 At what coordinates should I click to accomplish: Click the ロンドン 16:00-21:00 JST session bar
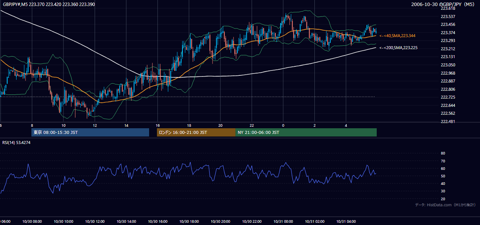(x=196, y=132)
